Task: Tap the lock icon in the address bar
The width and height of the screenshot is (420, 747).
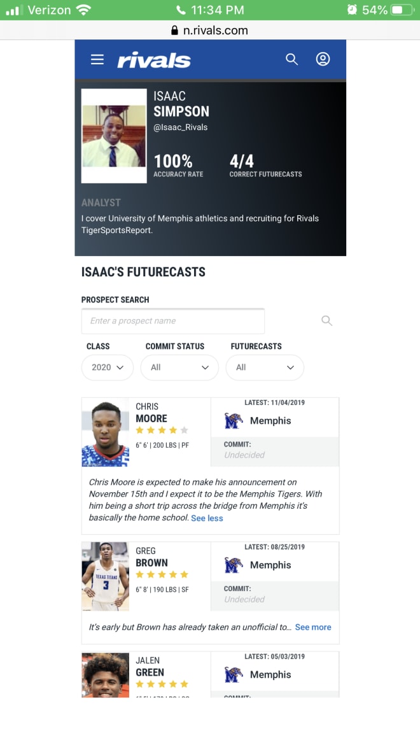Action: pos(175,31)
